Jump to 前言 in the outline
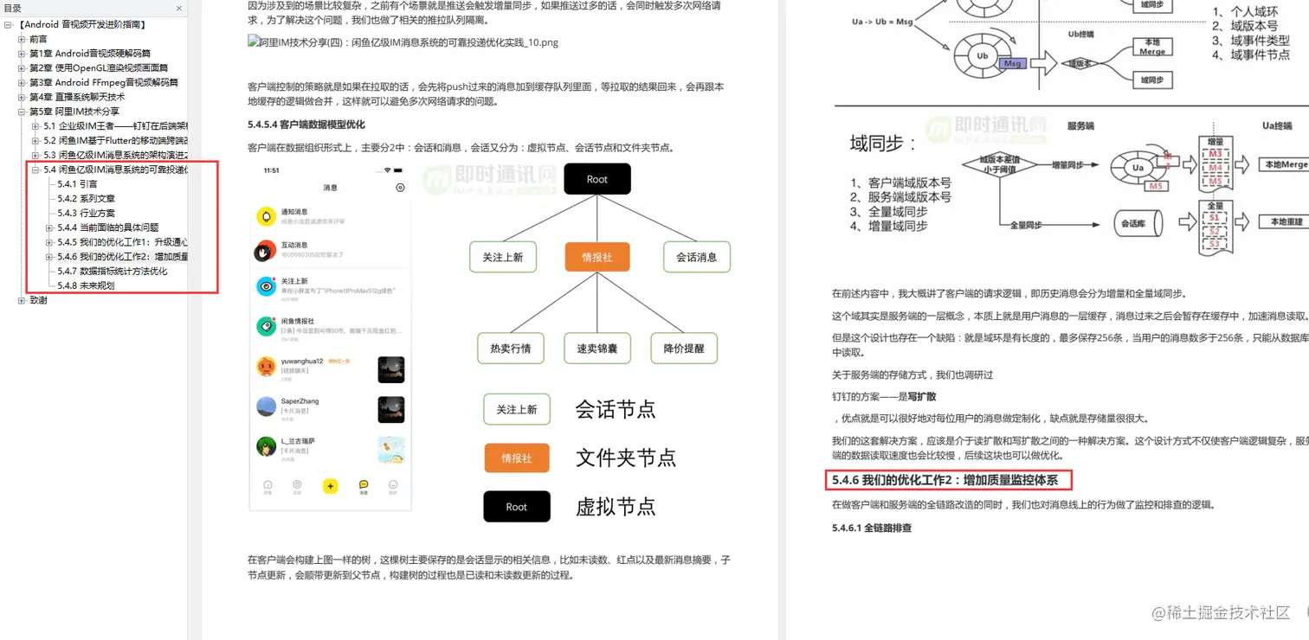This screenshot has height=640, width=1309. 38,39
